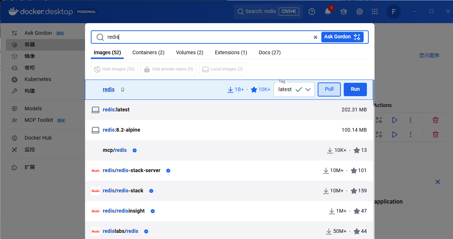Viewport: 453px width, 239px height.
Task: Switch to the Containers (2) tab
Action: [148, 52]
